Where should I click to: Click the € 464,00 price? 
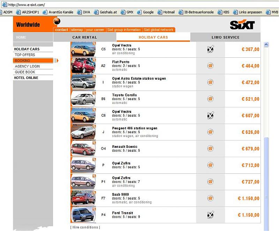pos(250,66)
